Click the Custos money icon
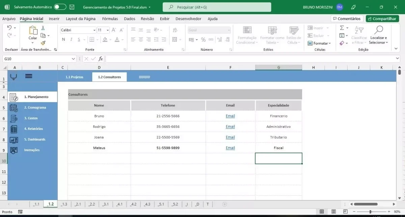The image size is (405, 217). [x=14, y=118]
